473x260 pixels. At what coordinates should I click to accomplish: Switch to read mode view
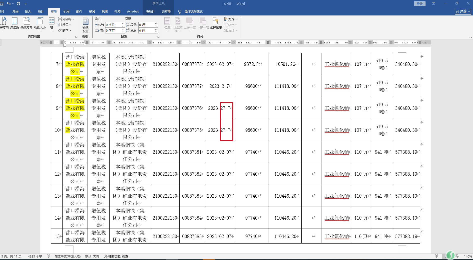click(437, 256)
